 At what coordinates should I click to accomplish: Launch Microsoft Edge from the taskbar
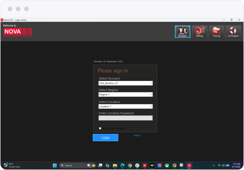[x=122, y=165]
